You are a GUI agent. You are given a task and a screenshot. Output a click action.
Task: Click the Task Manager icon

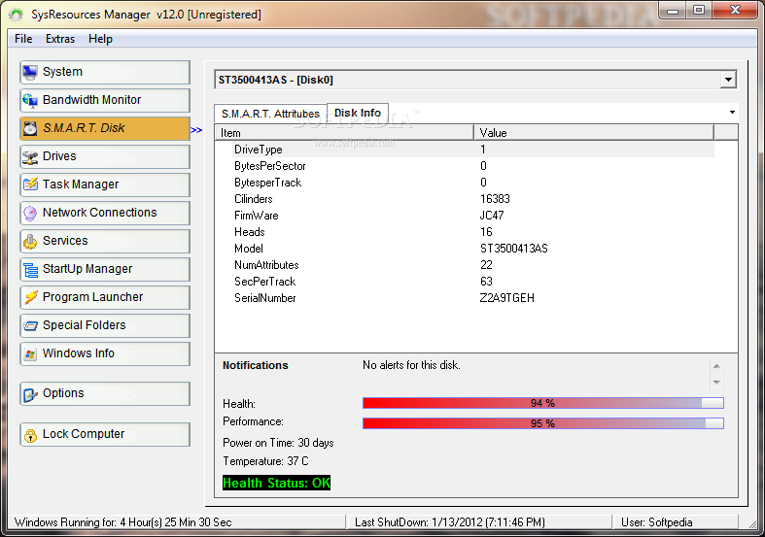tap(30, 185)
